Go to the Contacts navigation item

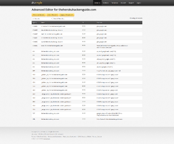pyautogui.click(x=105, y=3)
